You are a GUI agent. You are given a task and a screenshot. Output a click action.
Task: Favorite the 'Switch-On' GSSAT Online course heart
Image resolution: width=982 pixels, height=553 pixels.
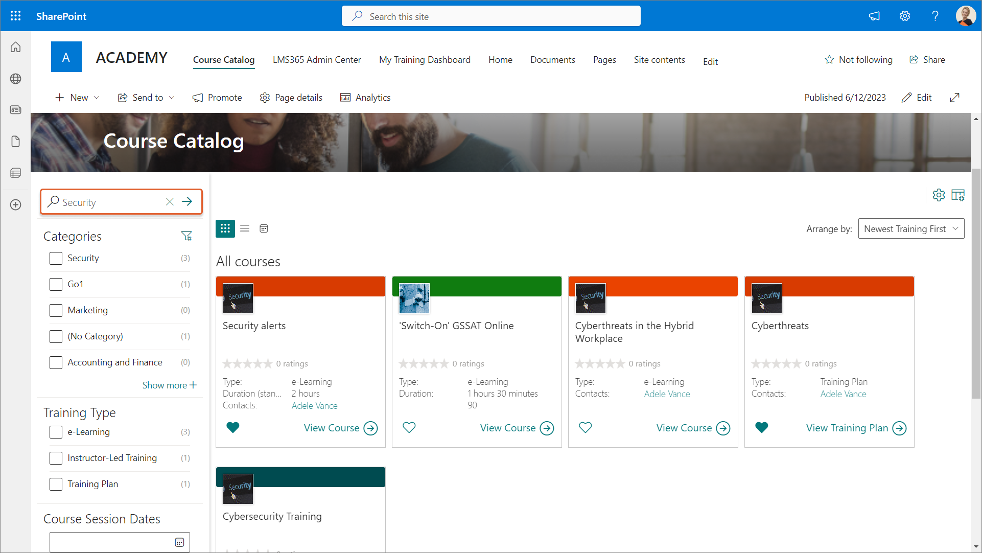click(409, 427)
